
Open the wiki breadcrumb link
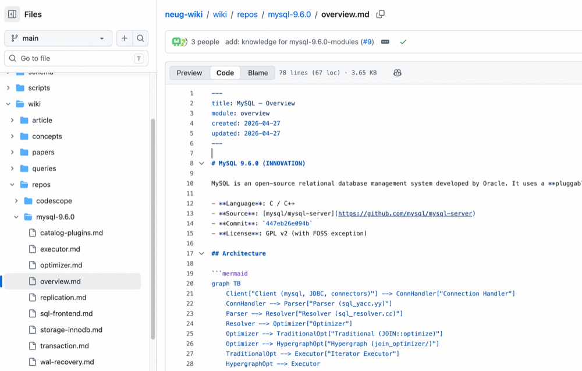click(220, 15)
